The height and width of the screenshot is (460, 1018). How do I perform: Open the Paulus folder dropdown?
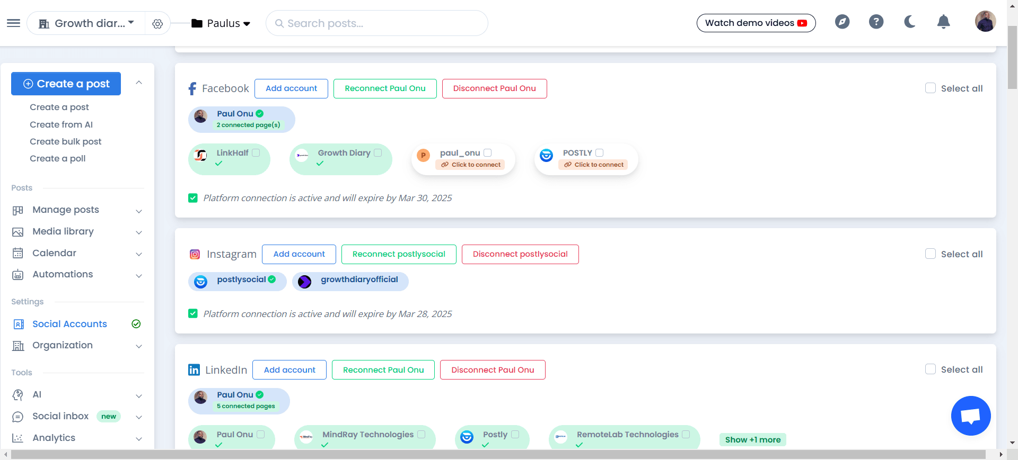221,23
